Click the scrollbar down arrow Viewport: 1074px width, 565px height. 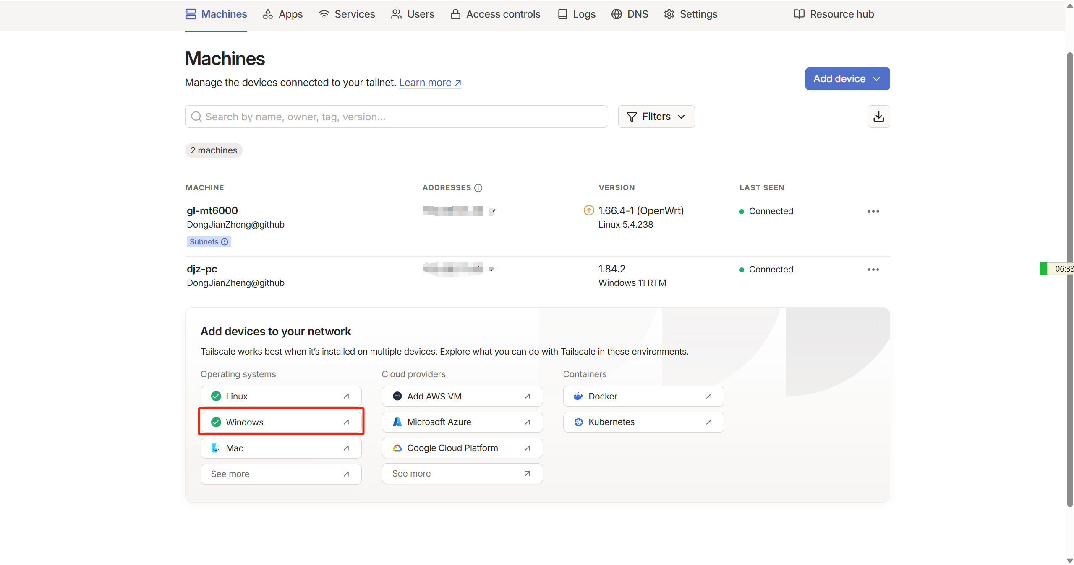pos(1070,560)
